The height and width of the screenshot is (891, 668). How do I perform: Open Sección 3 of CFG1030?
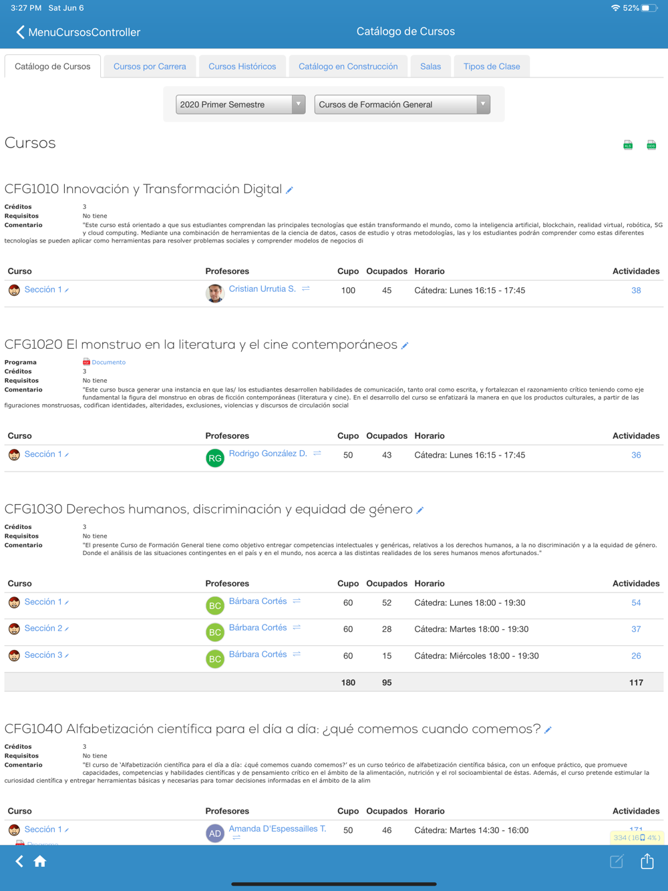[43, 655]
